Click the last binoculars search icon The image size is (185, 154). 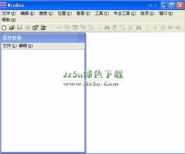138,28
